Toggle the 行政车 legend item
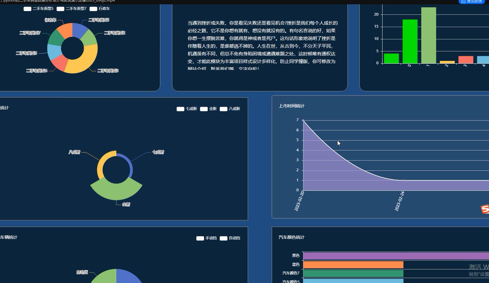This screenshot has height=283, width=489. point(99,9)
